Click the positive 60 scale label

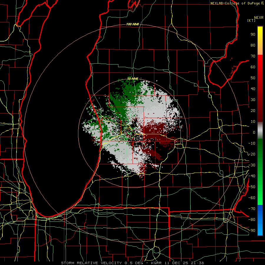[253, 67]
